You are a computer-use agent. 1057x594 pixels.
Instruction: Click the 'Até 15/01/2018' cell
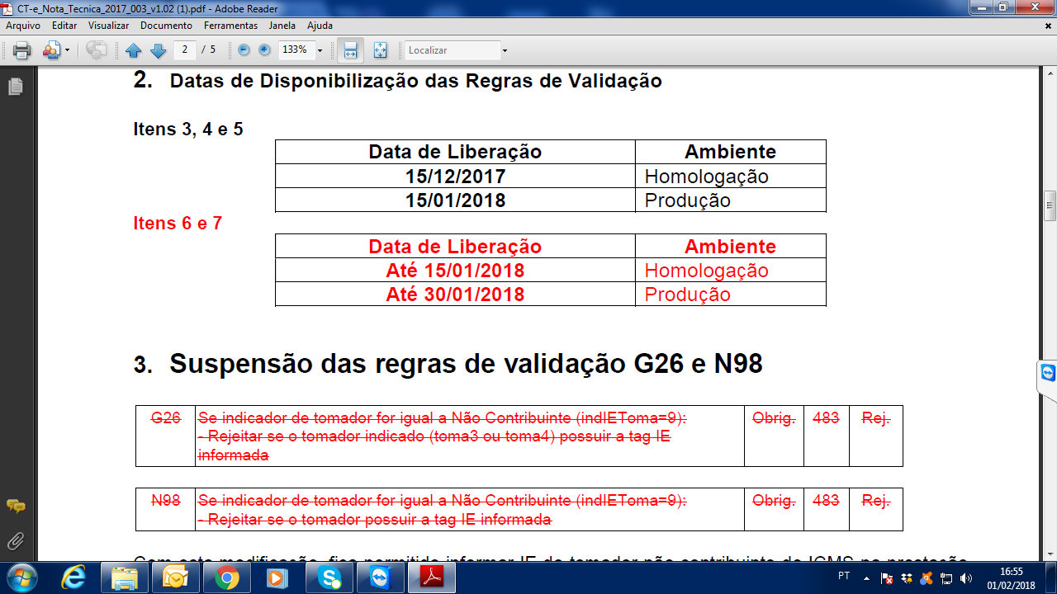point(455,271)
